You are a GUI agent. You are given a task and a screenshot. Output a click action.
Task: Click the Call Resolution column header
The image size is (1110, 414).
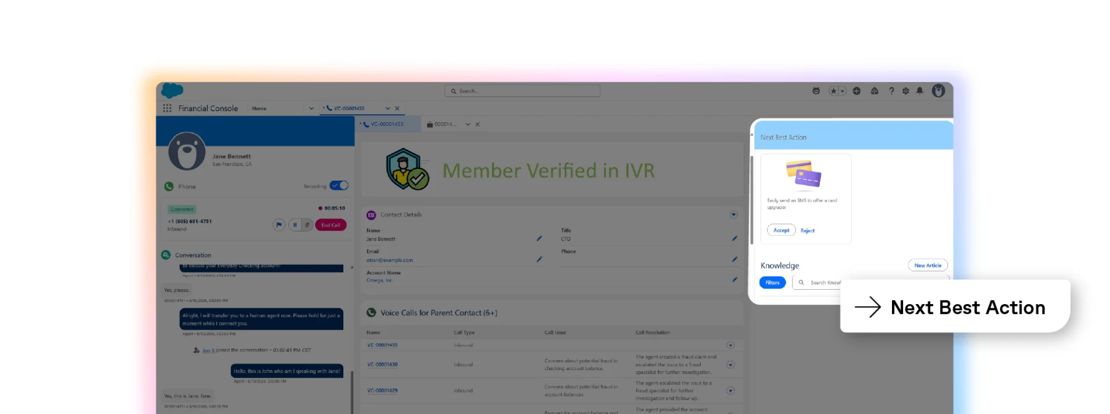point(653,332)
